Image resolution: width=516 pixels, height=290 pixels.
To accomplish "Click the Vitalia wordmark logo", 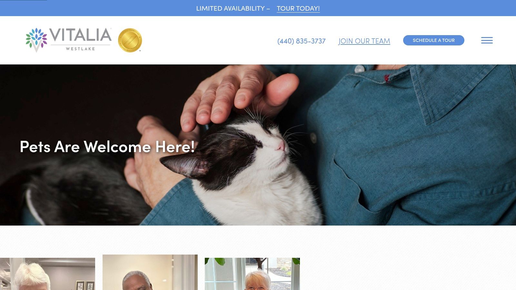I will point(80,35).
